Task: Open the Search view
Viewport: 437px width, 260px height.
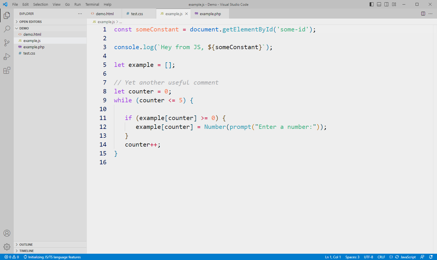Action: [7, 29]
